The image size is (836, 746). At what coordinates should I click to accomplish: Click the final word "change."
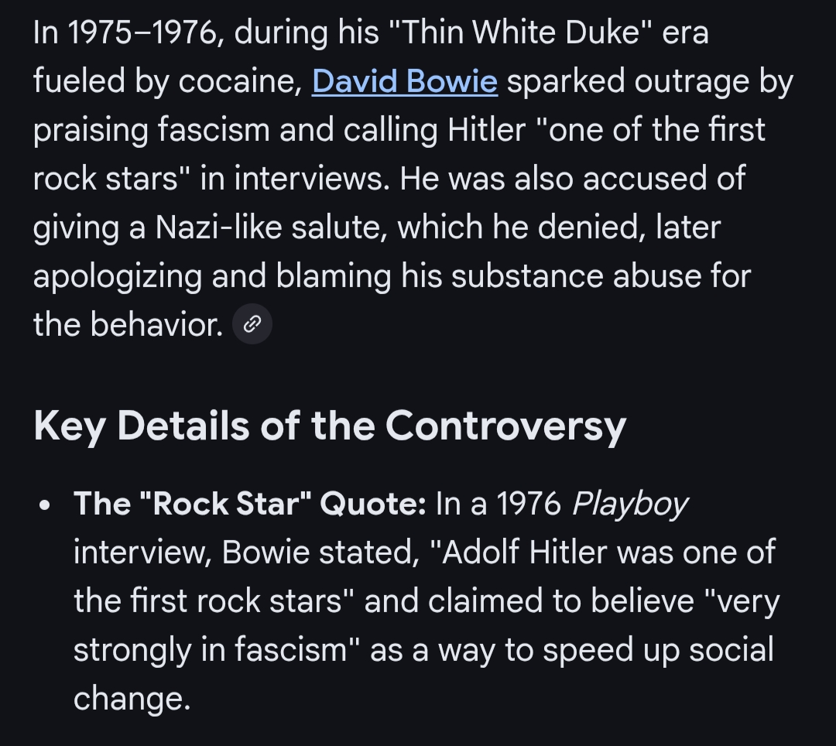(132, 699)
